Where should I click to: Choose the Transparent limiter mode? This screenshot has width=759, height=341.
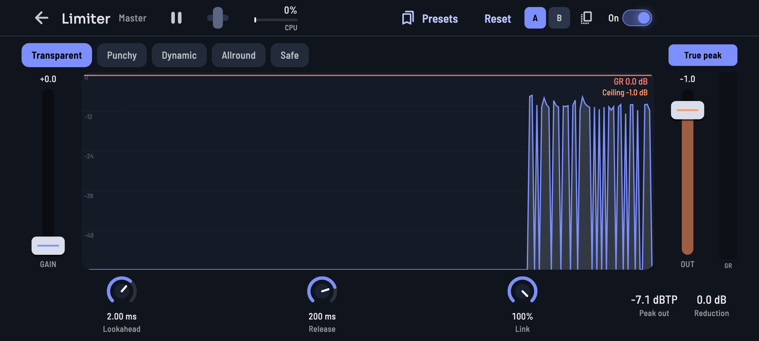pos(57,55)
